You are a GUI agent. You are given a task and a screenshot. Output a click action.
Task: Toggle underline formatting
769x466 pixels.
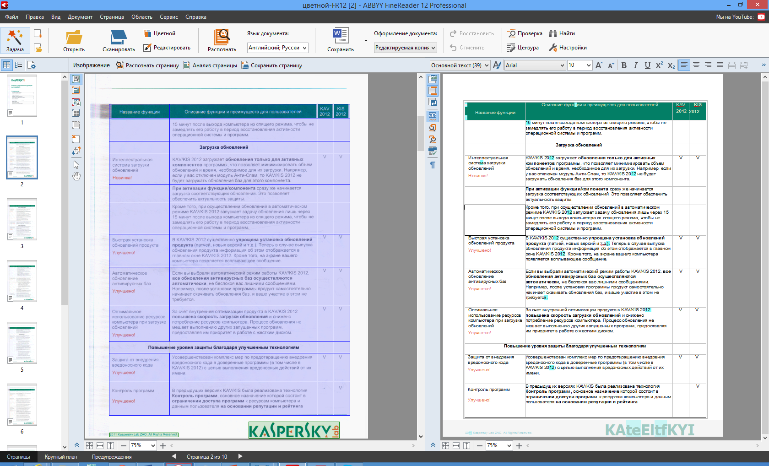click(x=647, y=65)
